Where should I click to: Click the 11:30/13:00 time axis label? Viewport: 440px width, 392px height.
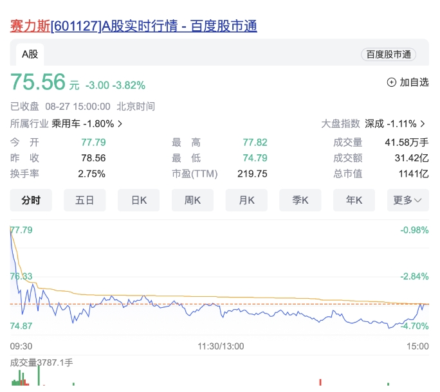[x=221, y=346]
